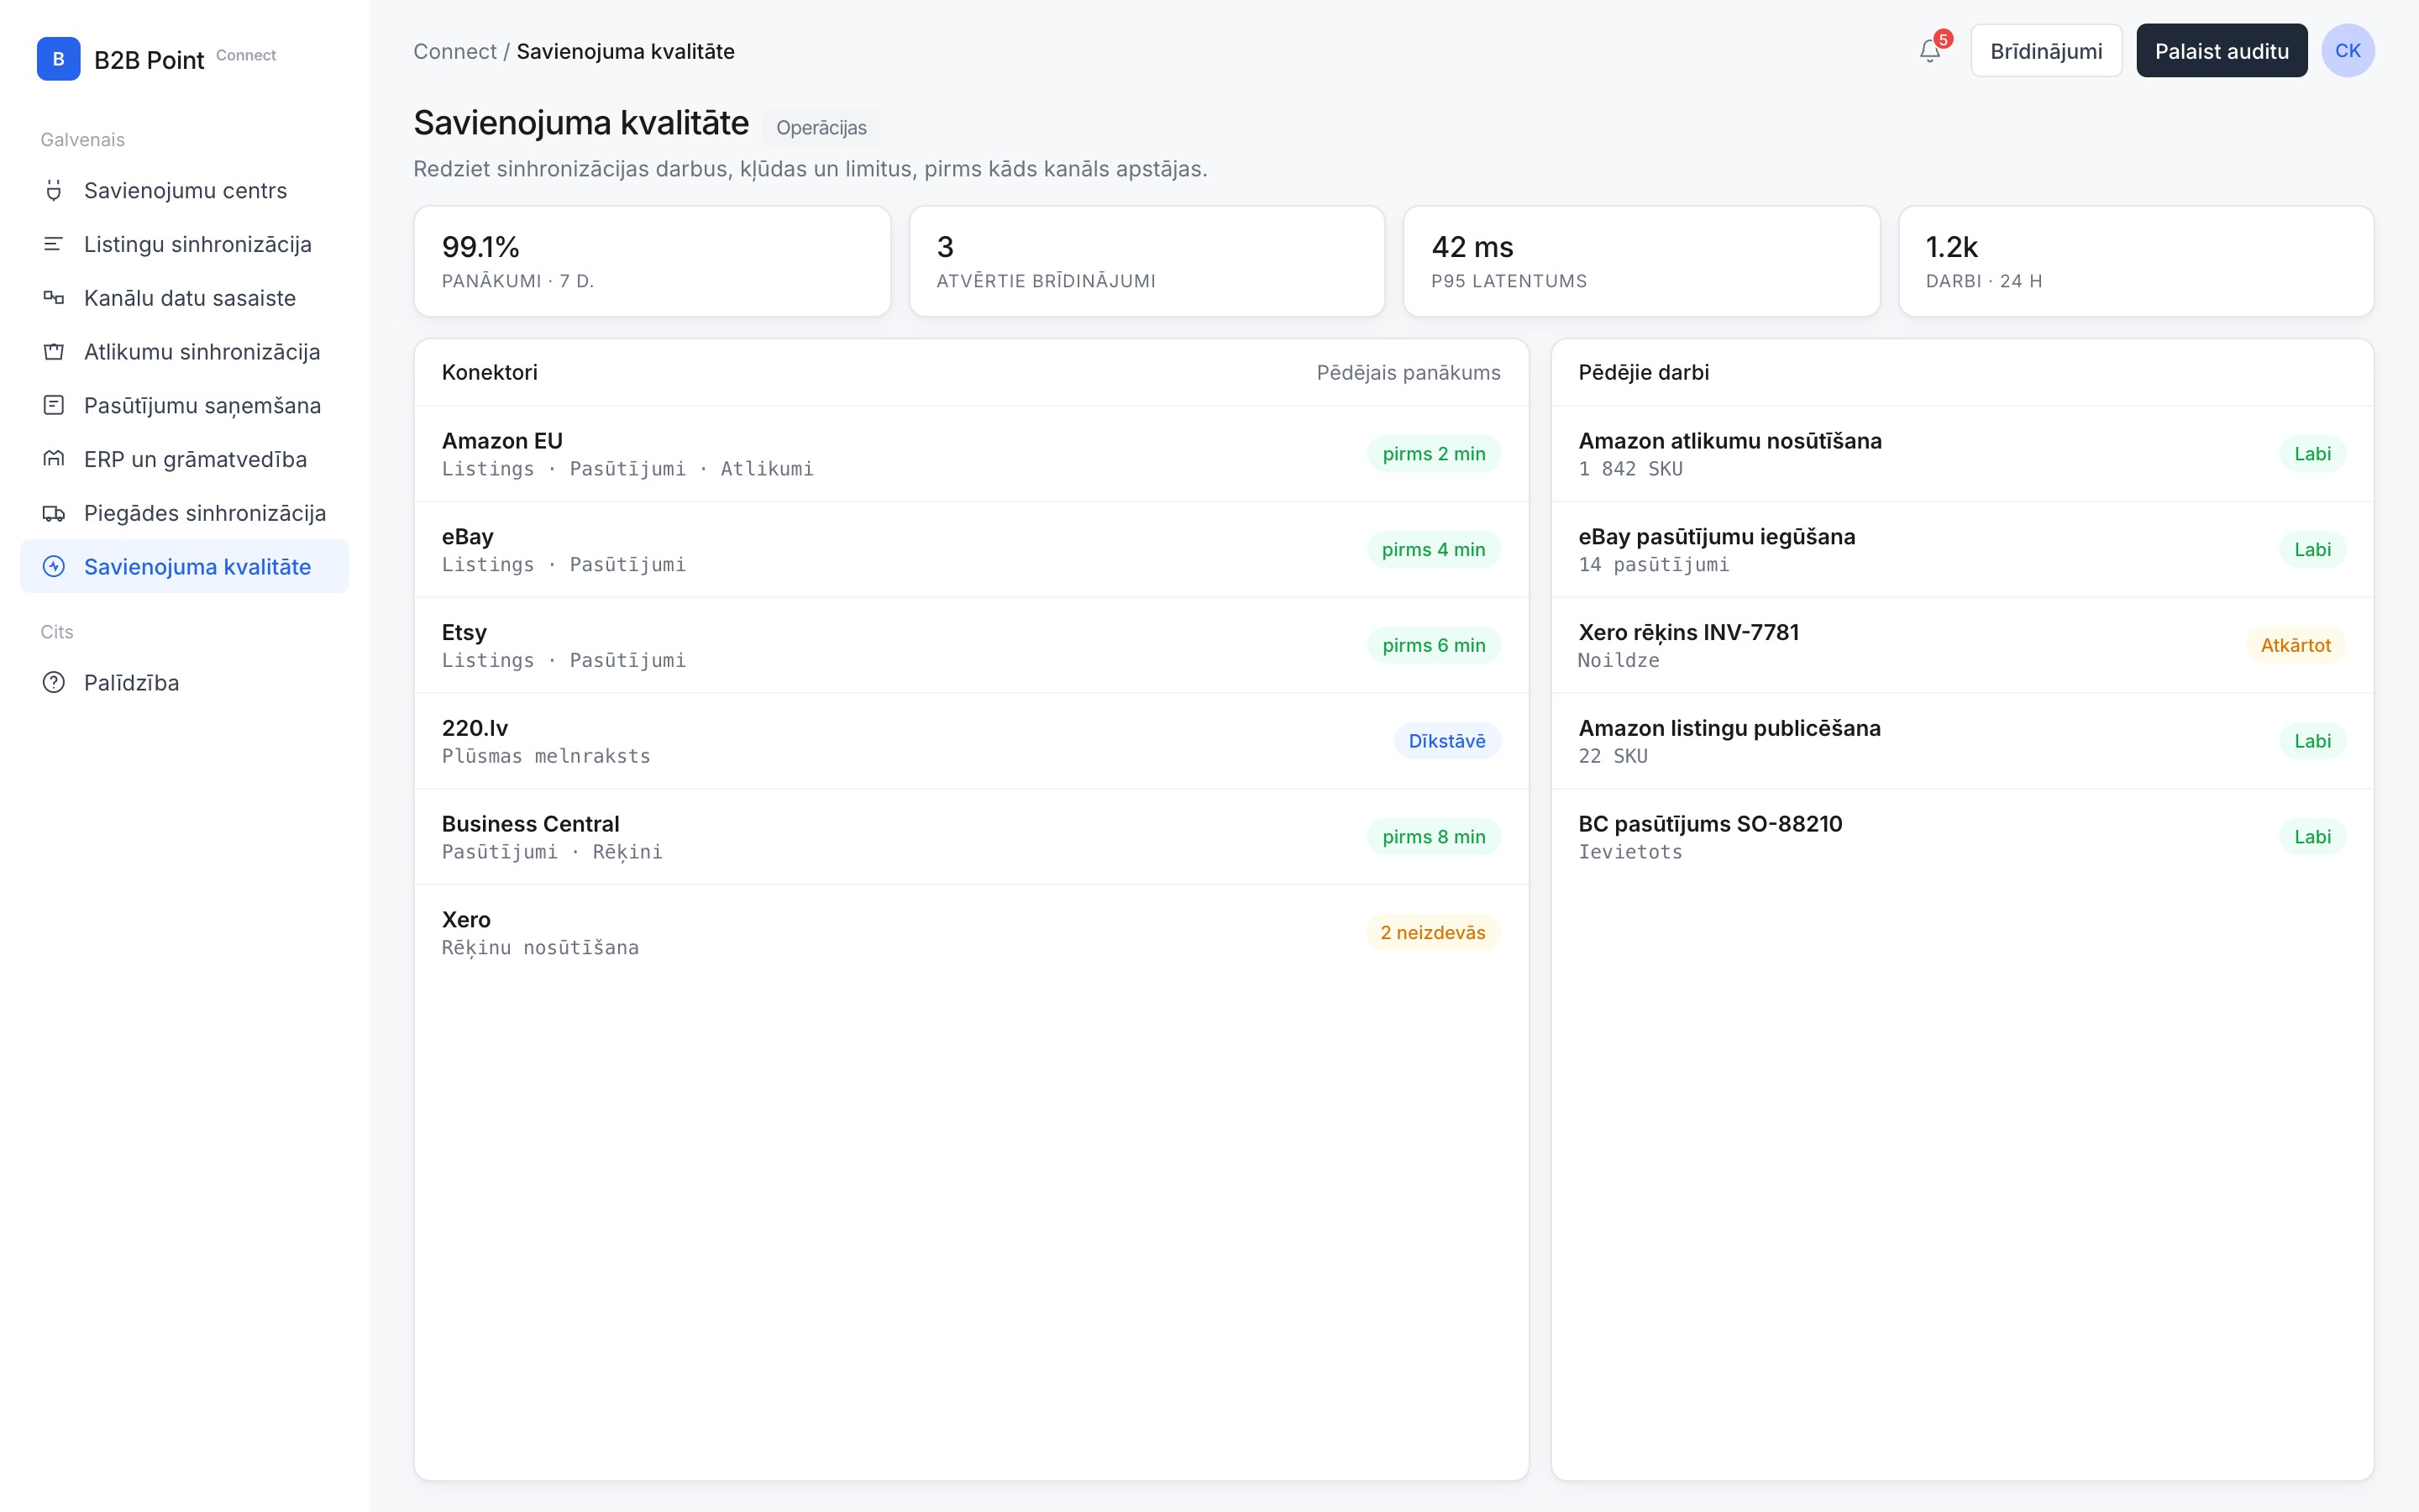Screen dimensions: 2419x1512
Task: Select the Business Central connector row
Action: point(971,837)
